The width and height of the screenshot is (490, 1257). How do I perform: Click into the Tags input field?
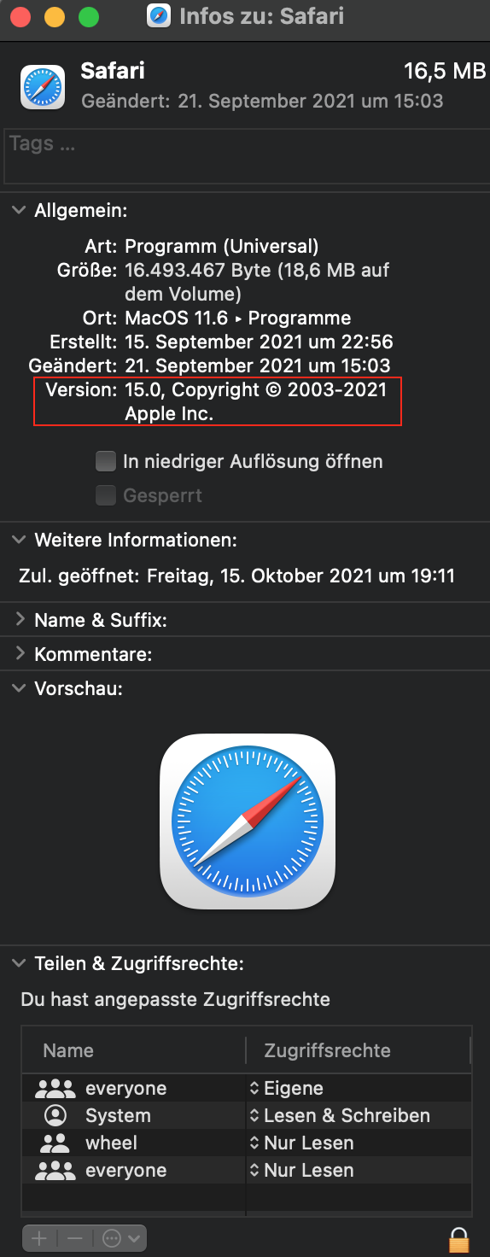pyautogui.click(x=245, y=156)
